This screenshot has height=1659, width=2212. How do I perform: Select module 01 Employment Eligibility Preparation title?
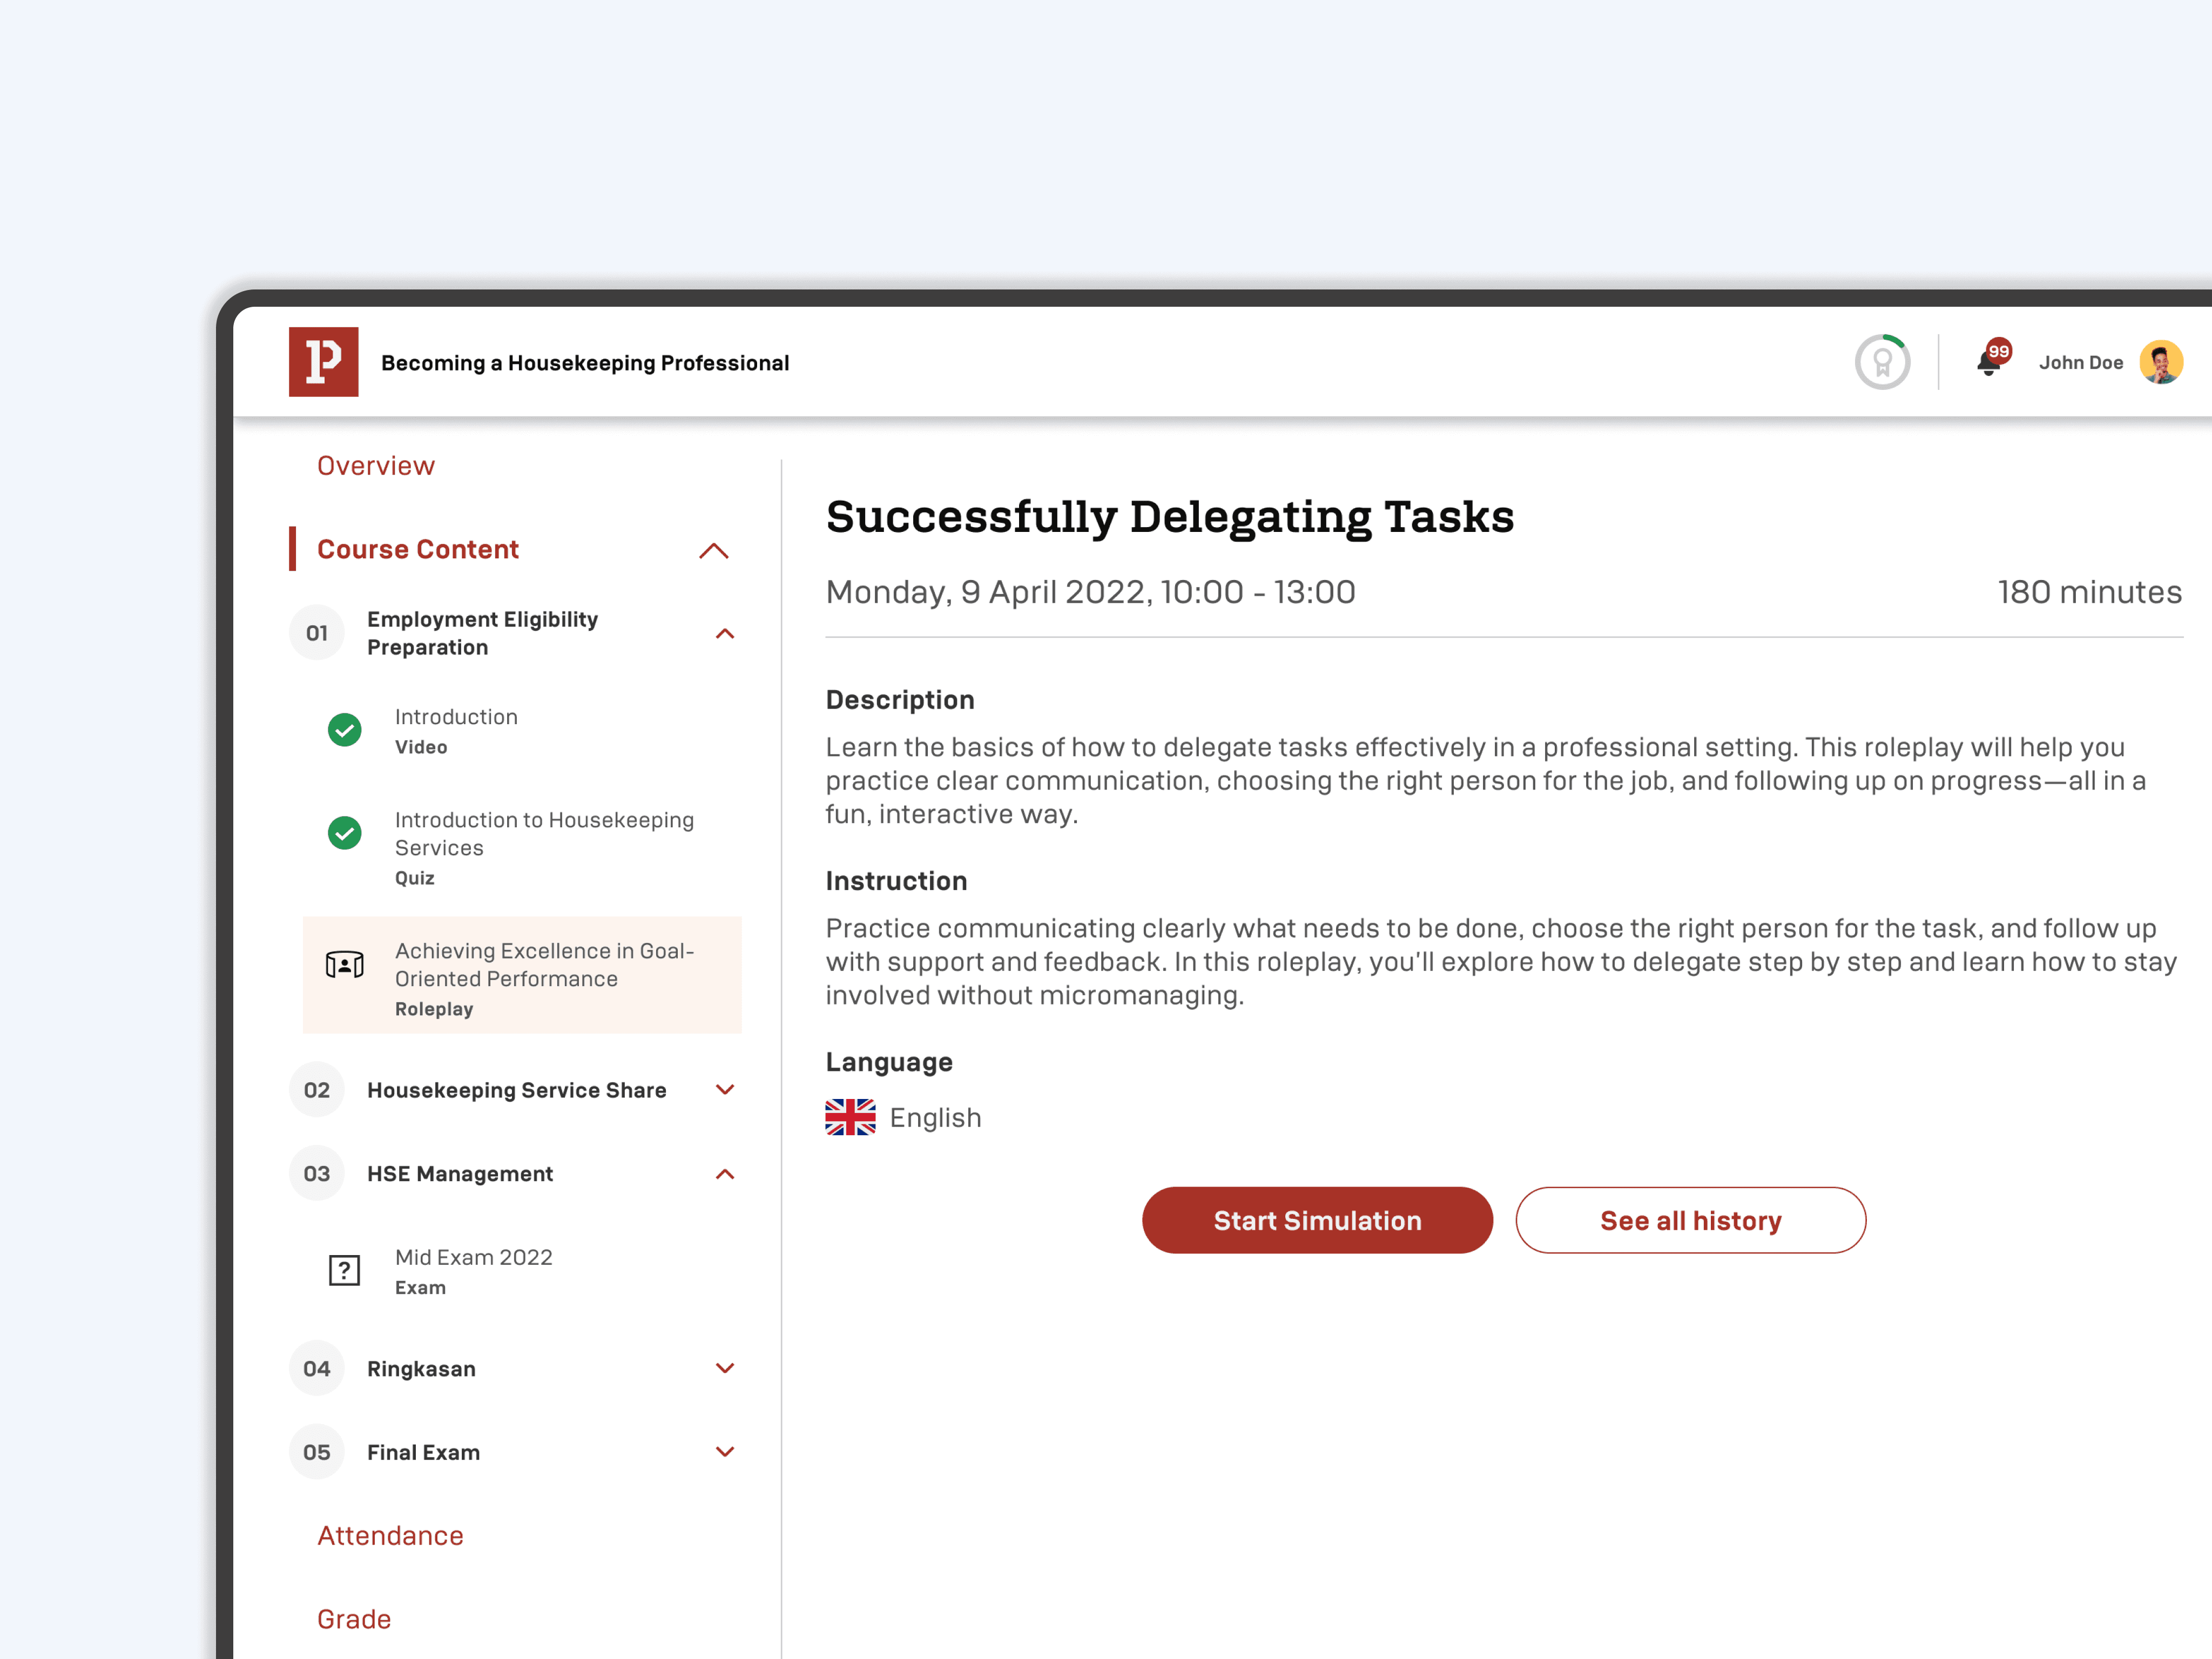coord(482,633)
